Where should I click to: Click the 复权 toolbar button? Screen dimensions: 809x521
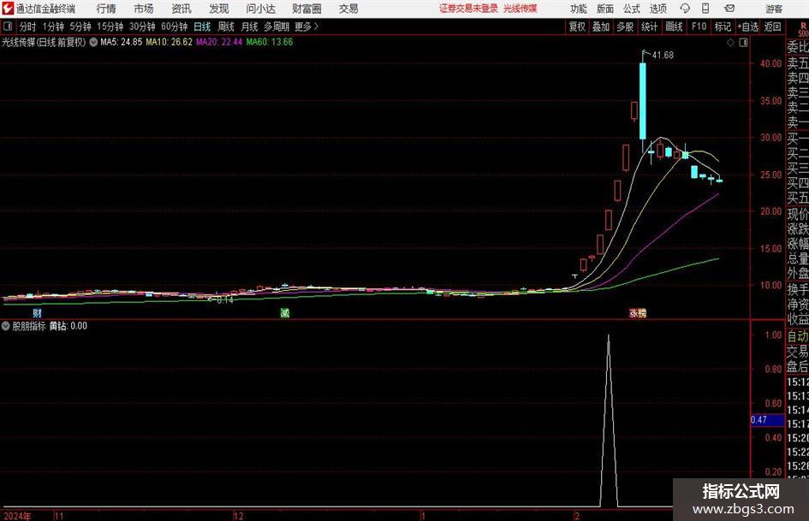[577, 27]
